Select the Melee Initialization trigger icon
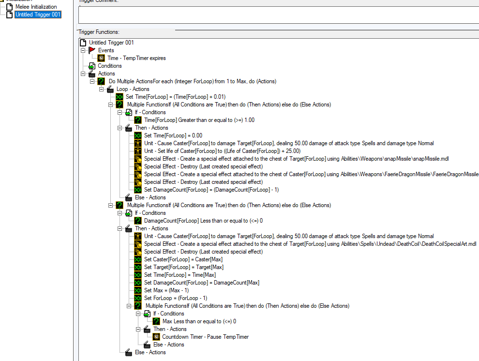 [x=10, y=7]
